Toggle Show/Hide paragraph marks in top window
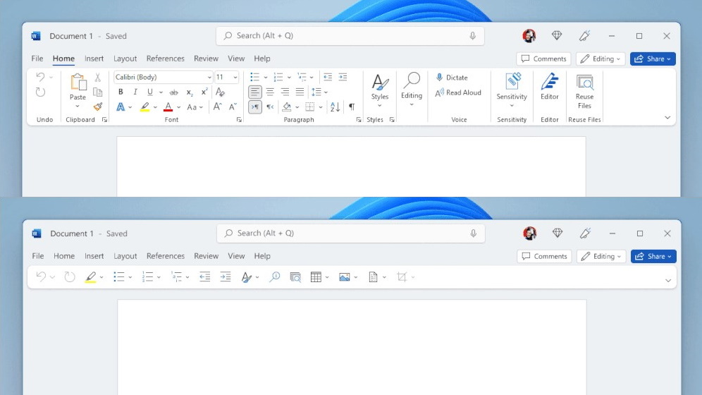Screen dimensions: 702x395 [x=352, y=107]
